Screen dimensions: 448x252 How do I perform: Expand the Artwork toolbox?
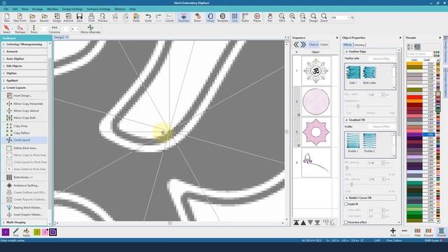click(x=24, y=52)
